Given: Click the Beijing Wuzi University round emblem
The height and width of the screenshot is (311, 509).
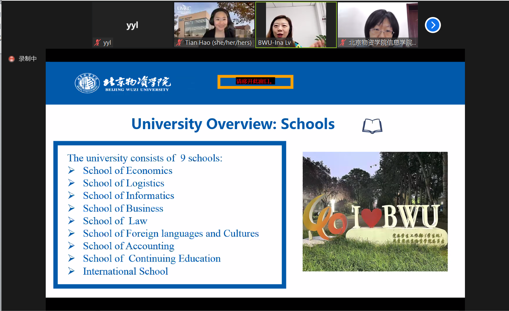Looking at the screenshot, I should (x=87, y=83).
